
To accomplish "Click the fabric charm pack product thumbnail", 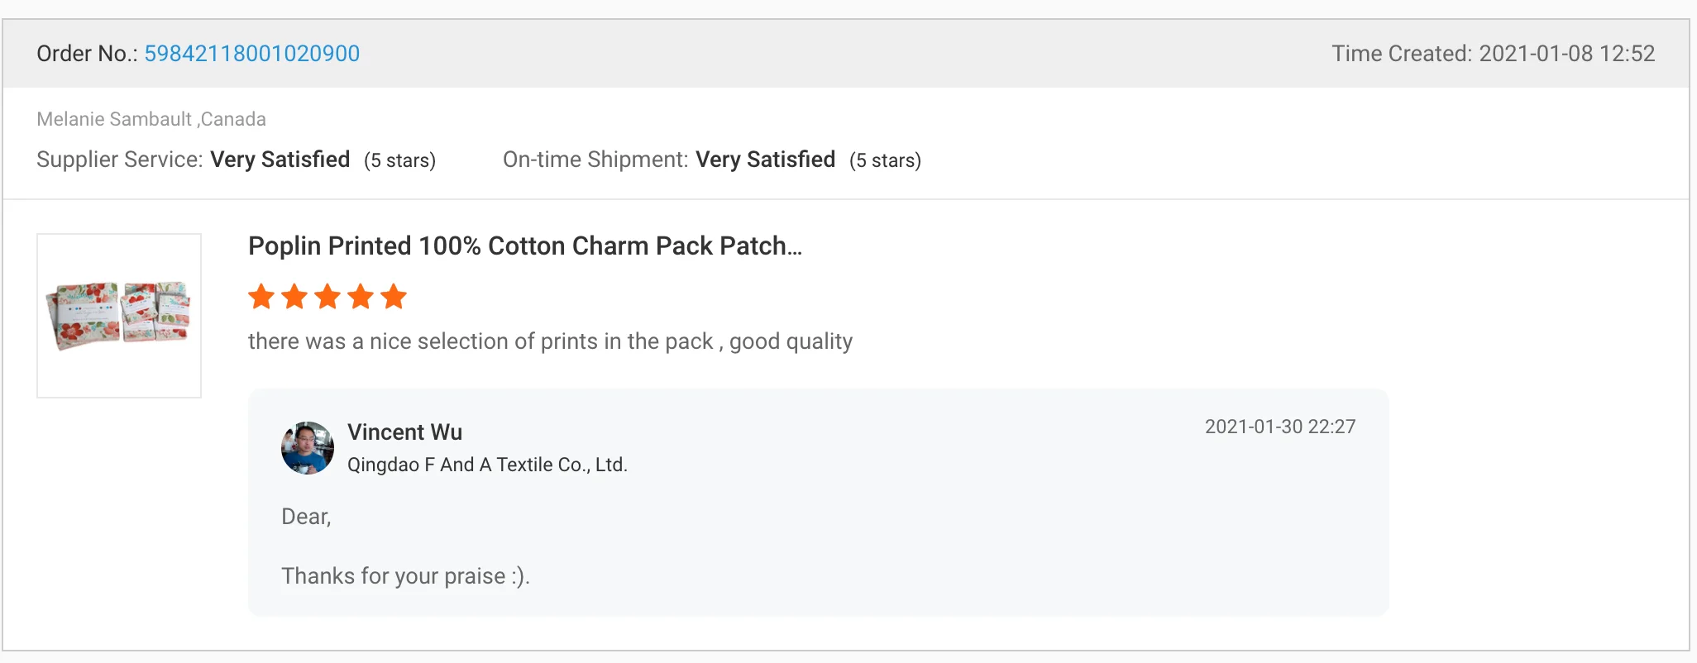I will (x=119, y=315).
